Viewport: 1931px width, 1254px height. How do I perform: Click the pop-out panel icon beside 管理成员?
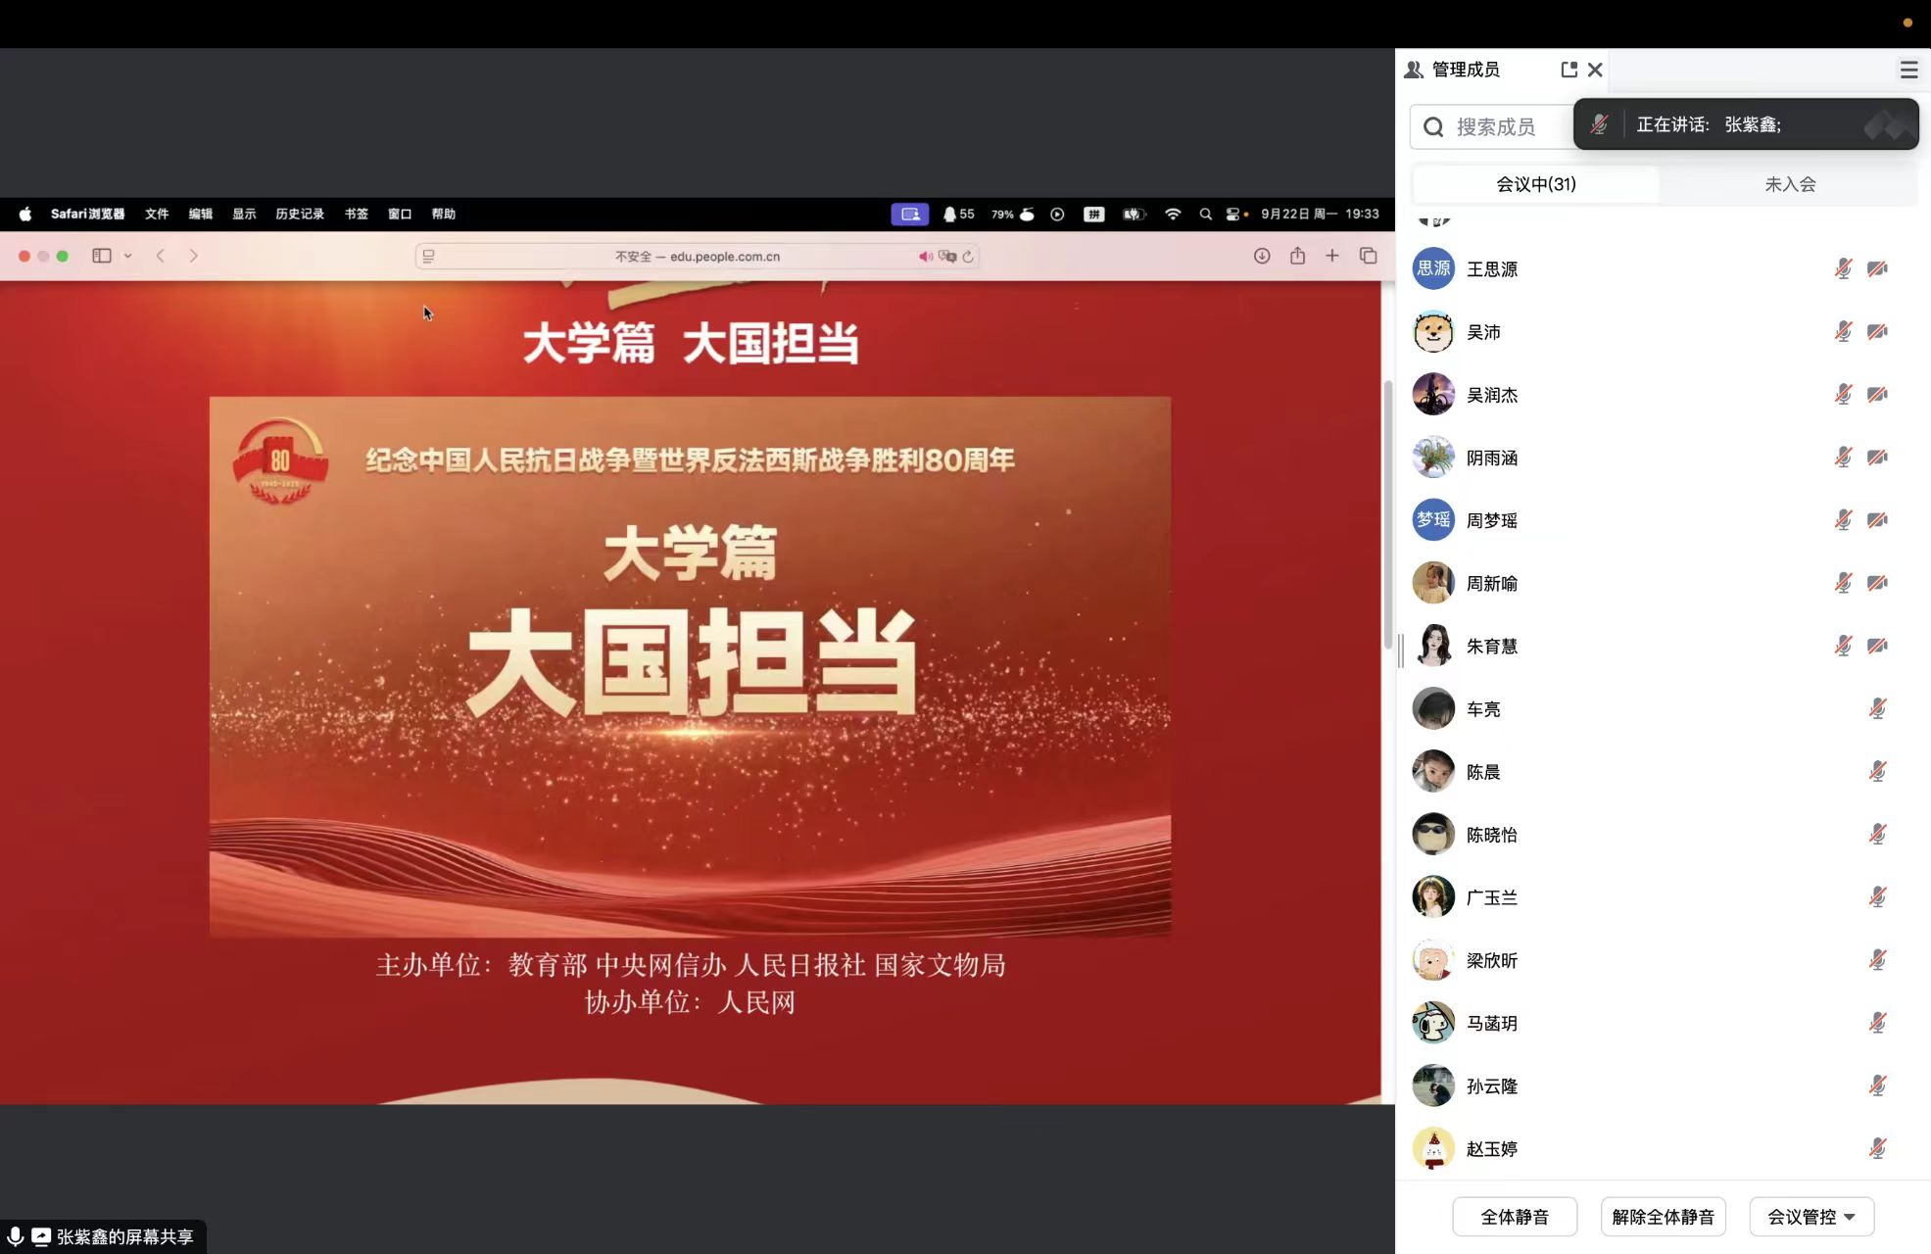pos(1569,70)
